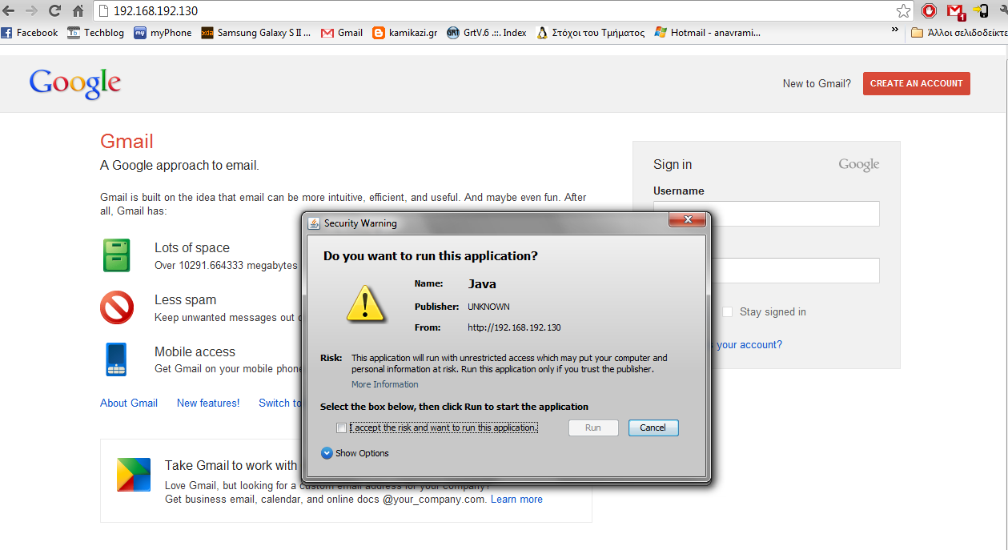Screen dimensions: 1008x550
Task: Expand the bookmarks overflow chevron
Action: 894,31
